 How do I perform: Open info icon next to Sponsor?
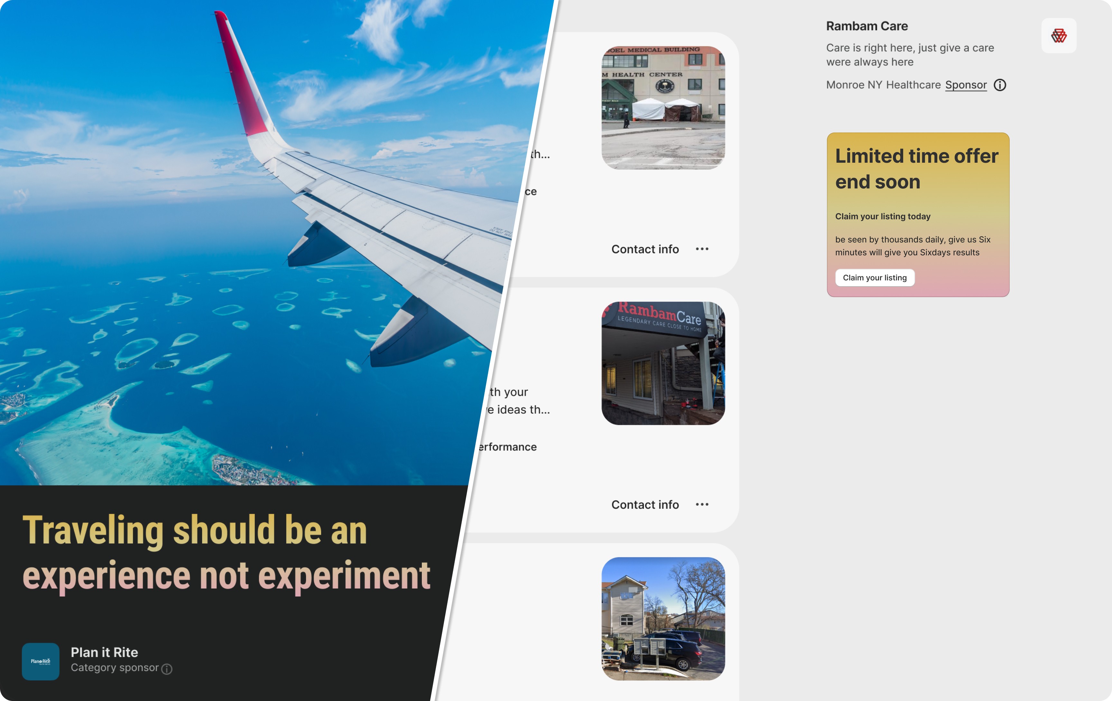1000,85
